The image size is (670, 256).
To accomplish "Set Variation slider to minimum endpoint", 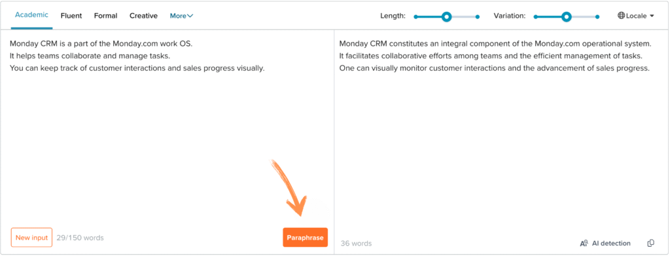I will pyautogui.click(x=535, y=16).
